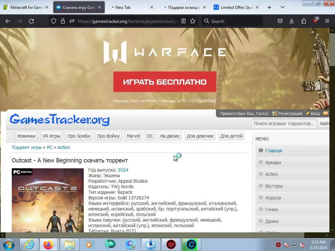Show hidden tray icons arrow
The image size is (335, 251).
click(x=270, y=245)
